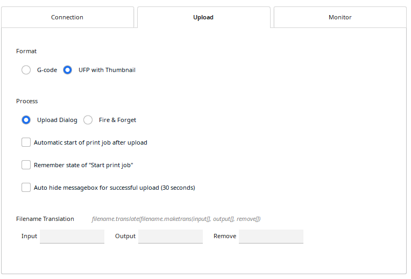
Task: Click the "Input" field label
Action: pos(30,236)
